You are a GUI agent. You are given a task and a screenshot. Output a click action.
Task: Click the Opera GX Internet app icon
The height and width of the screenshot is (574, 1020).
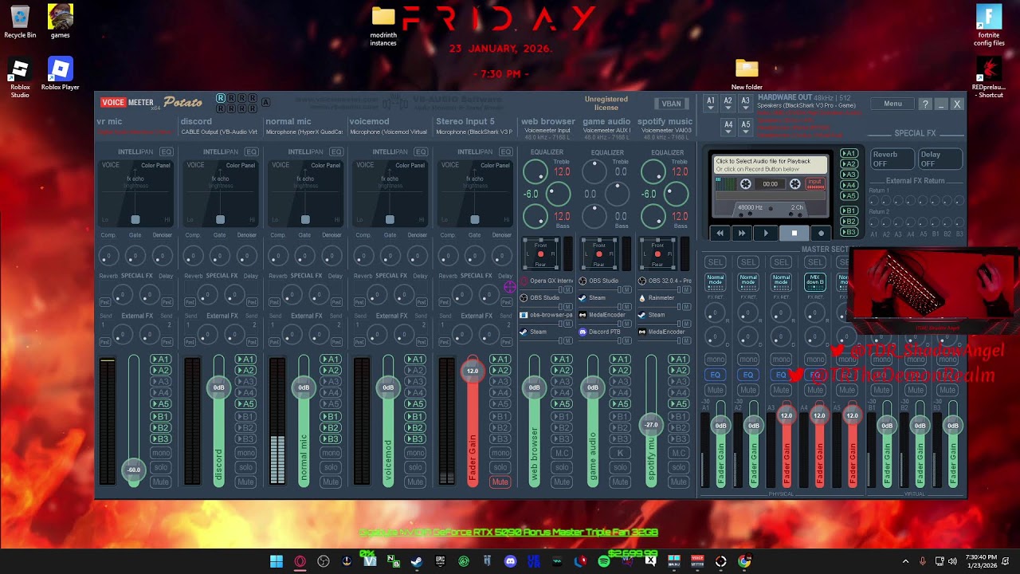(524, 281)
